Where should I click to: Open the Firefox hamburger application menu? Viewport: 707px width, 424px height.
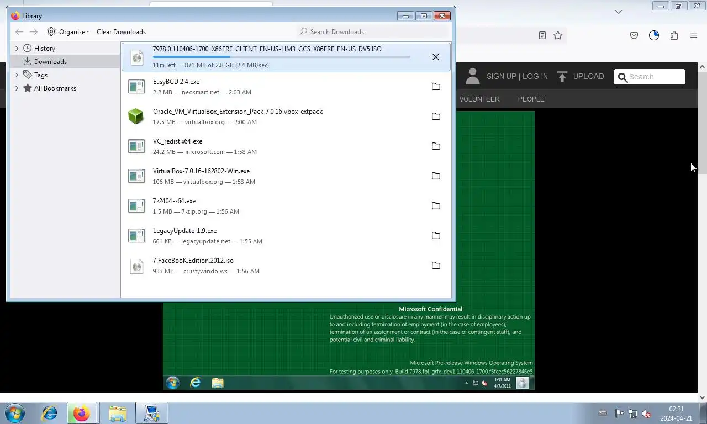(x=694, y=35)
